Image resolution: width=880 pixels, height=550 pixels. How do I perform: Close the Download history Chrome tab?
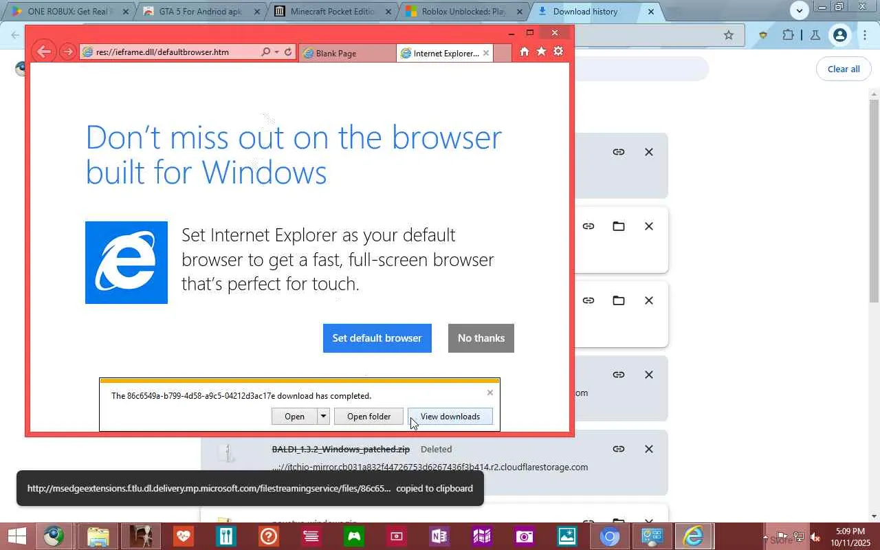[651, 12]
